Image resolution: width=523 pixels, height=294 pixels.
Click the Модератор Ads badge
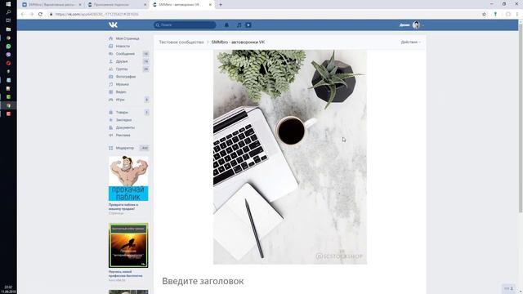(x=144, y=148)
